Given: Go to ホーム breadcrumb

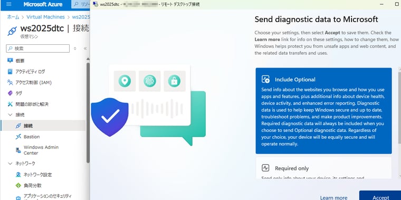Looking at the screenshot, I should click(13, 17).
